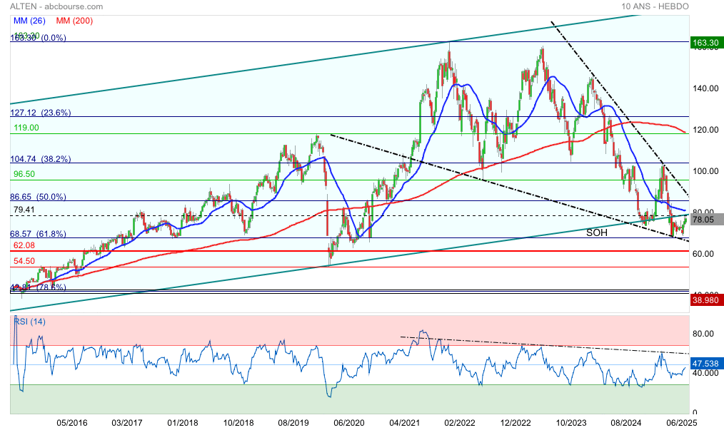Click the '104.74 (38.2%)' Fibonacci level label
724x430 pixels.
coord(41,159)
